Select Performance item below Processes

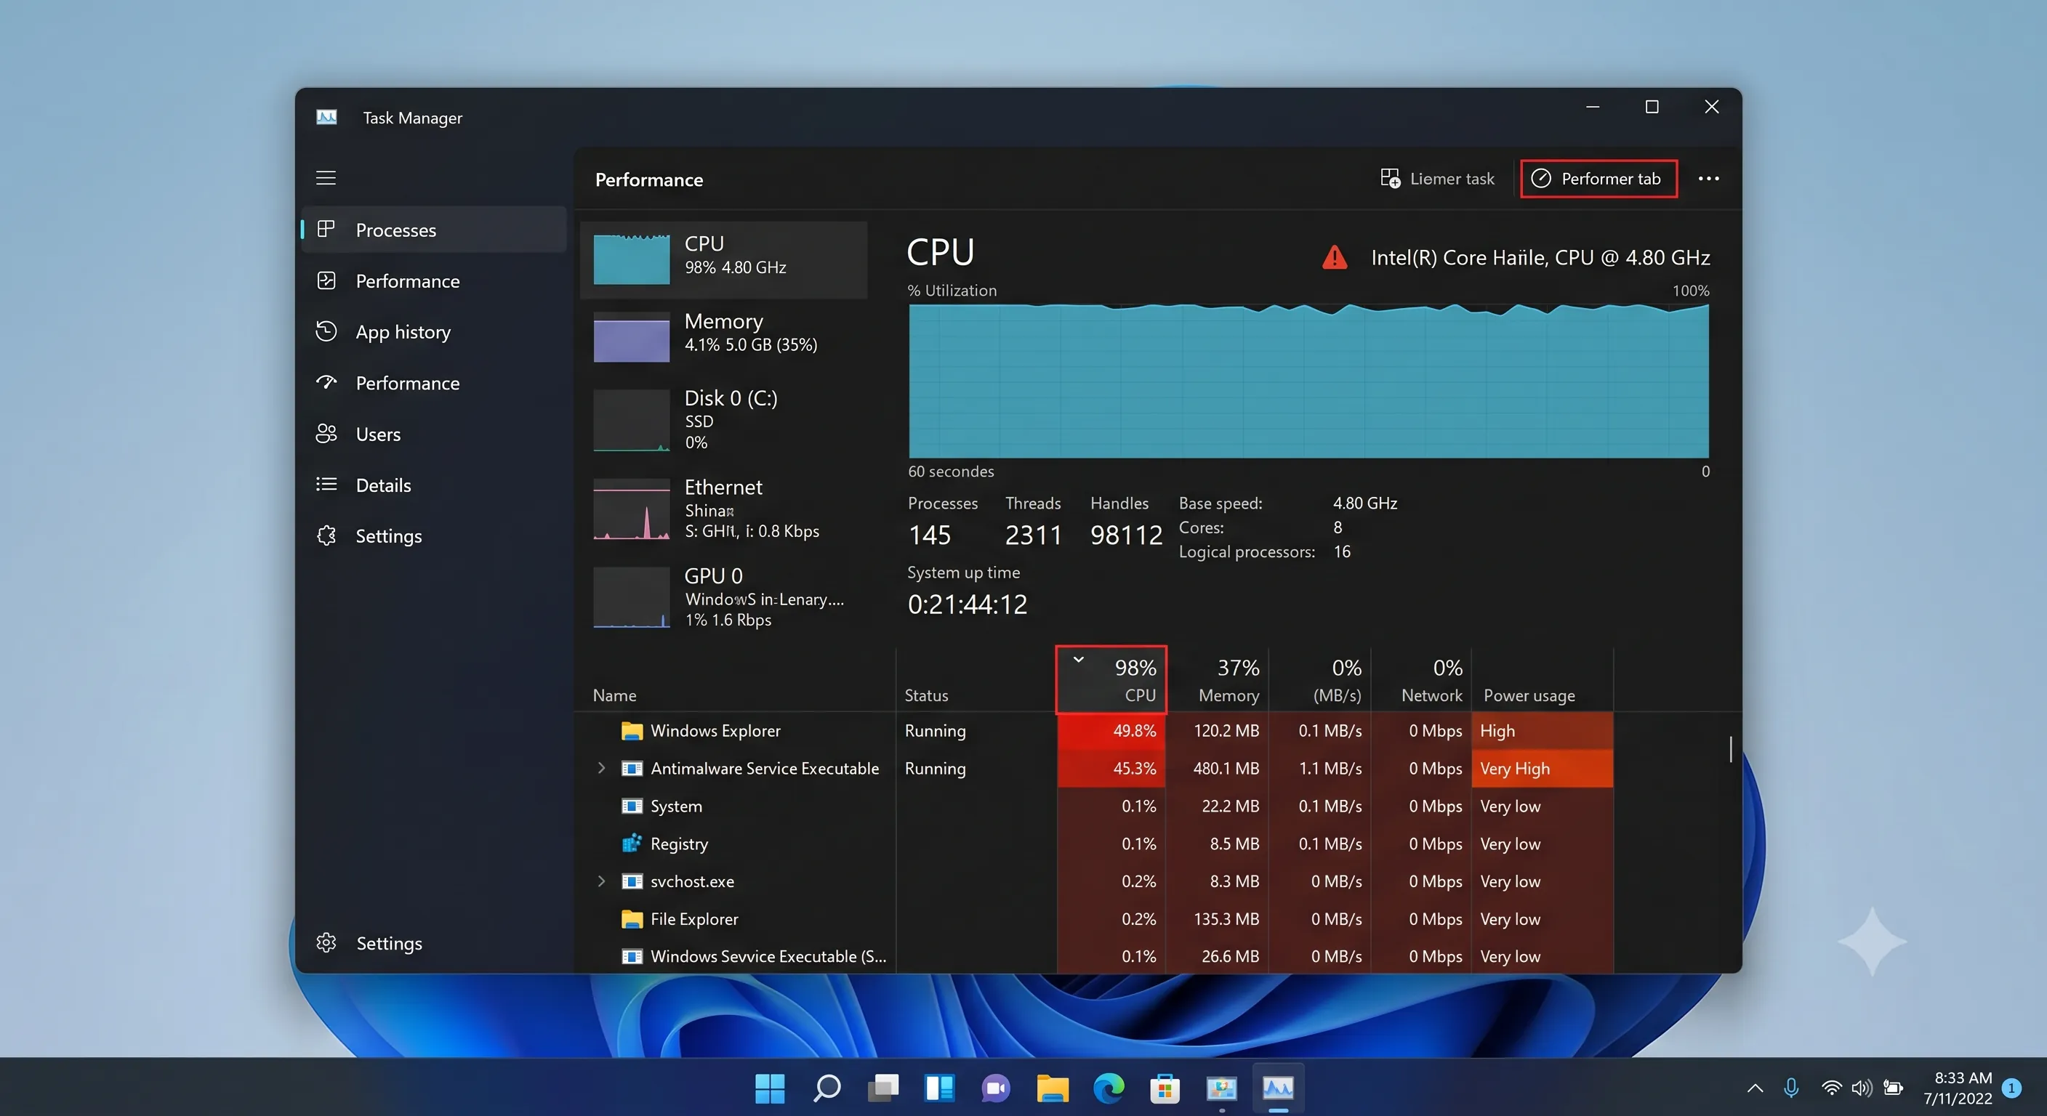tap(434, 280)
